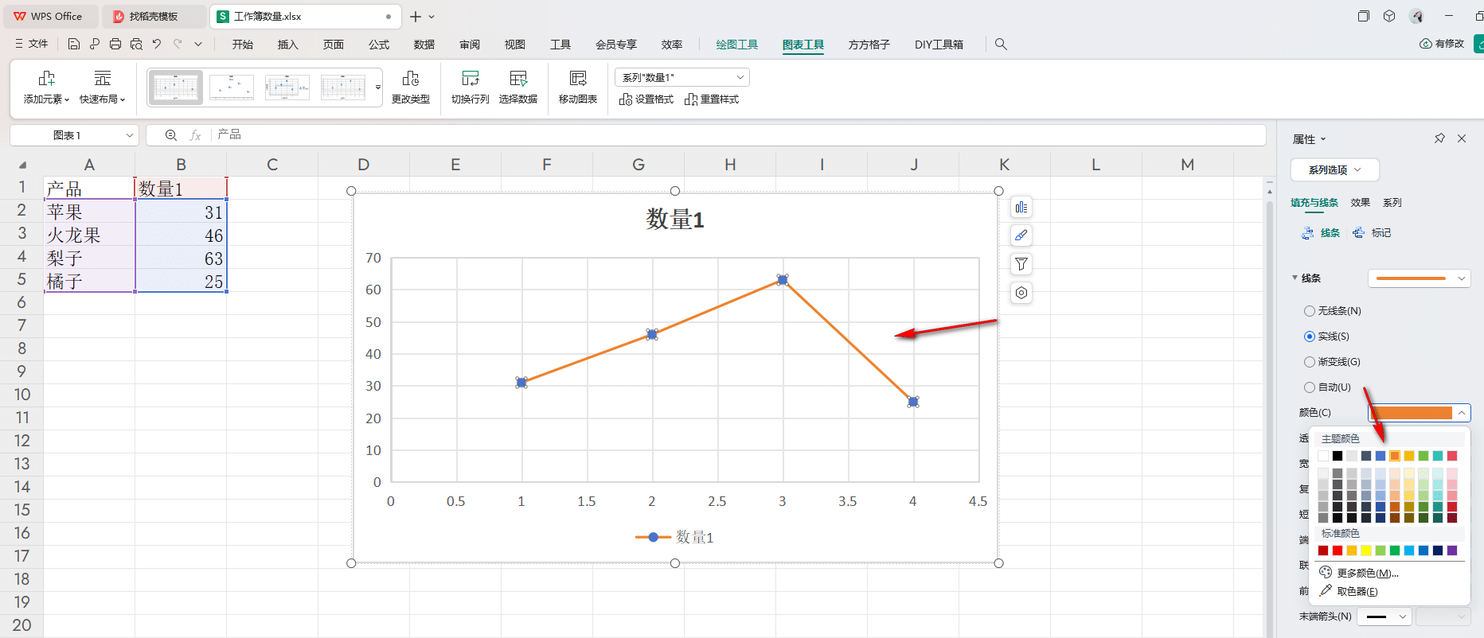The image size is (1484, 638).
Task: Select cell B4 containing 63
Action: (181, 259)
